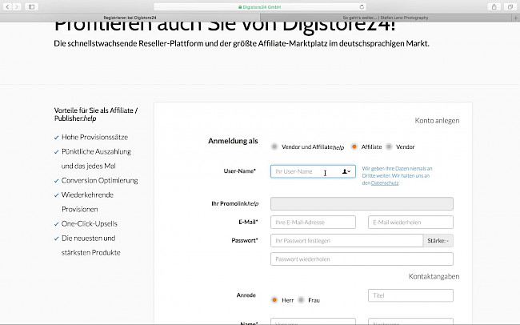
Task: Click 'Wiederkehrende' list entry
Action: click(87, 195)
